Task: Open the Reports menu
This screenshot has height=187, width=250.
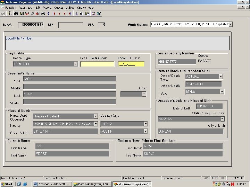Action: click(47, 8)
